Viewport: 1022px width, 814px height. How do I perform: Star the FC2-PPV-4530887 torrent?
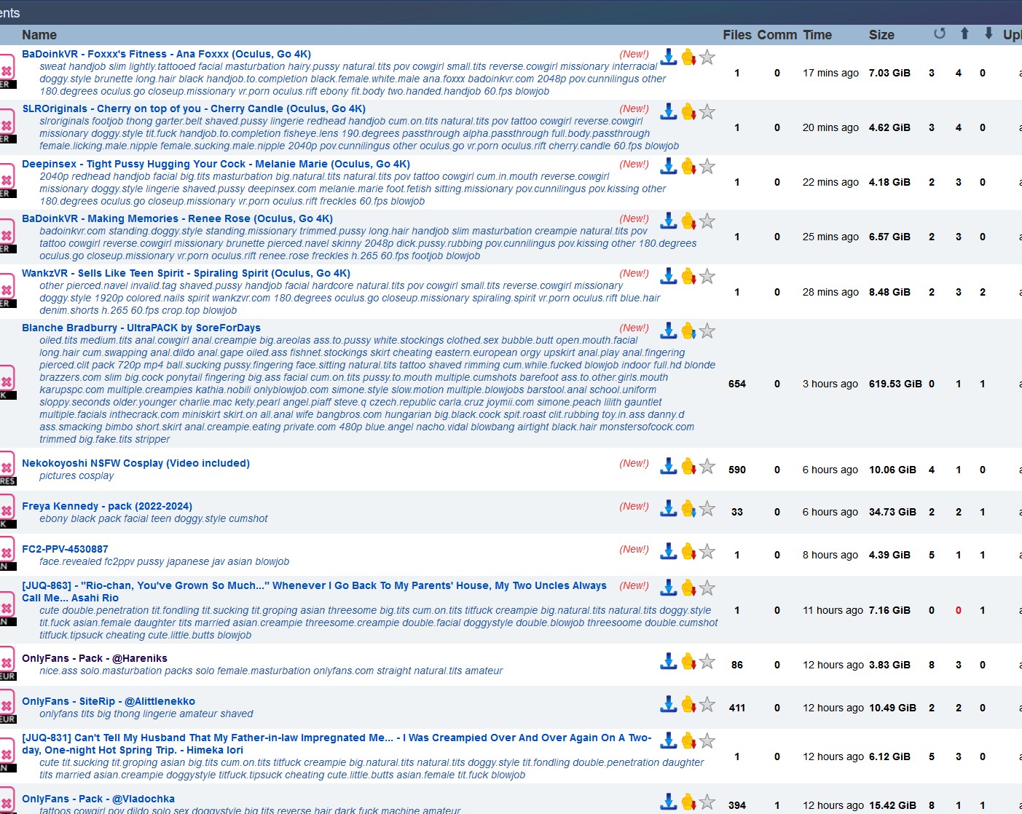coord(707,552)
